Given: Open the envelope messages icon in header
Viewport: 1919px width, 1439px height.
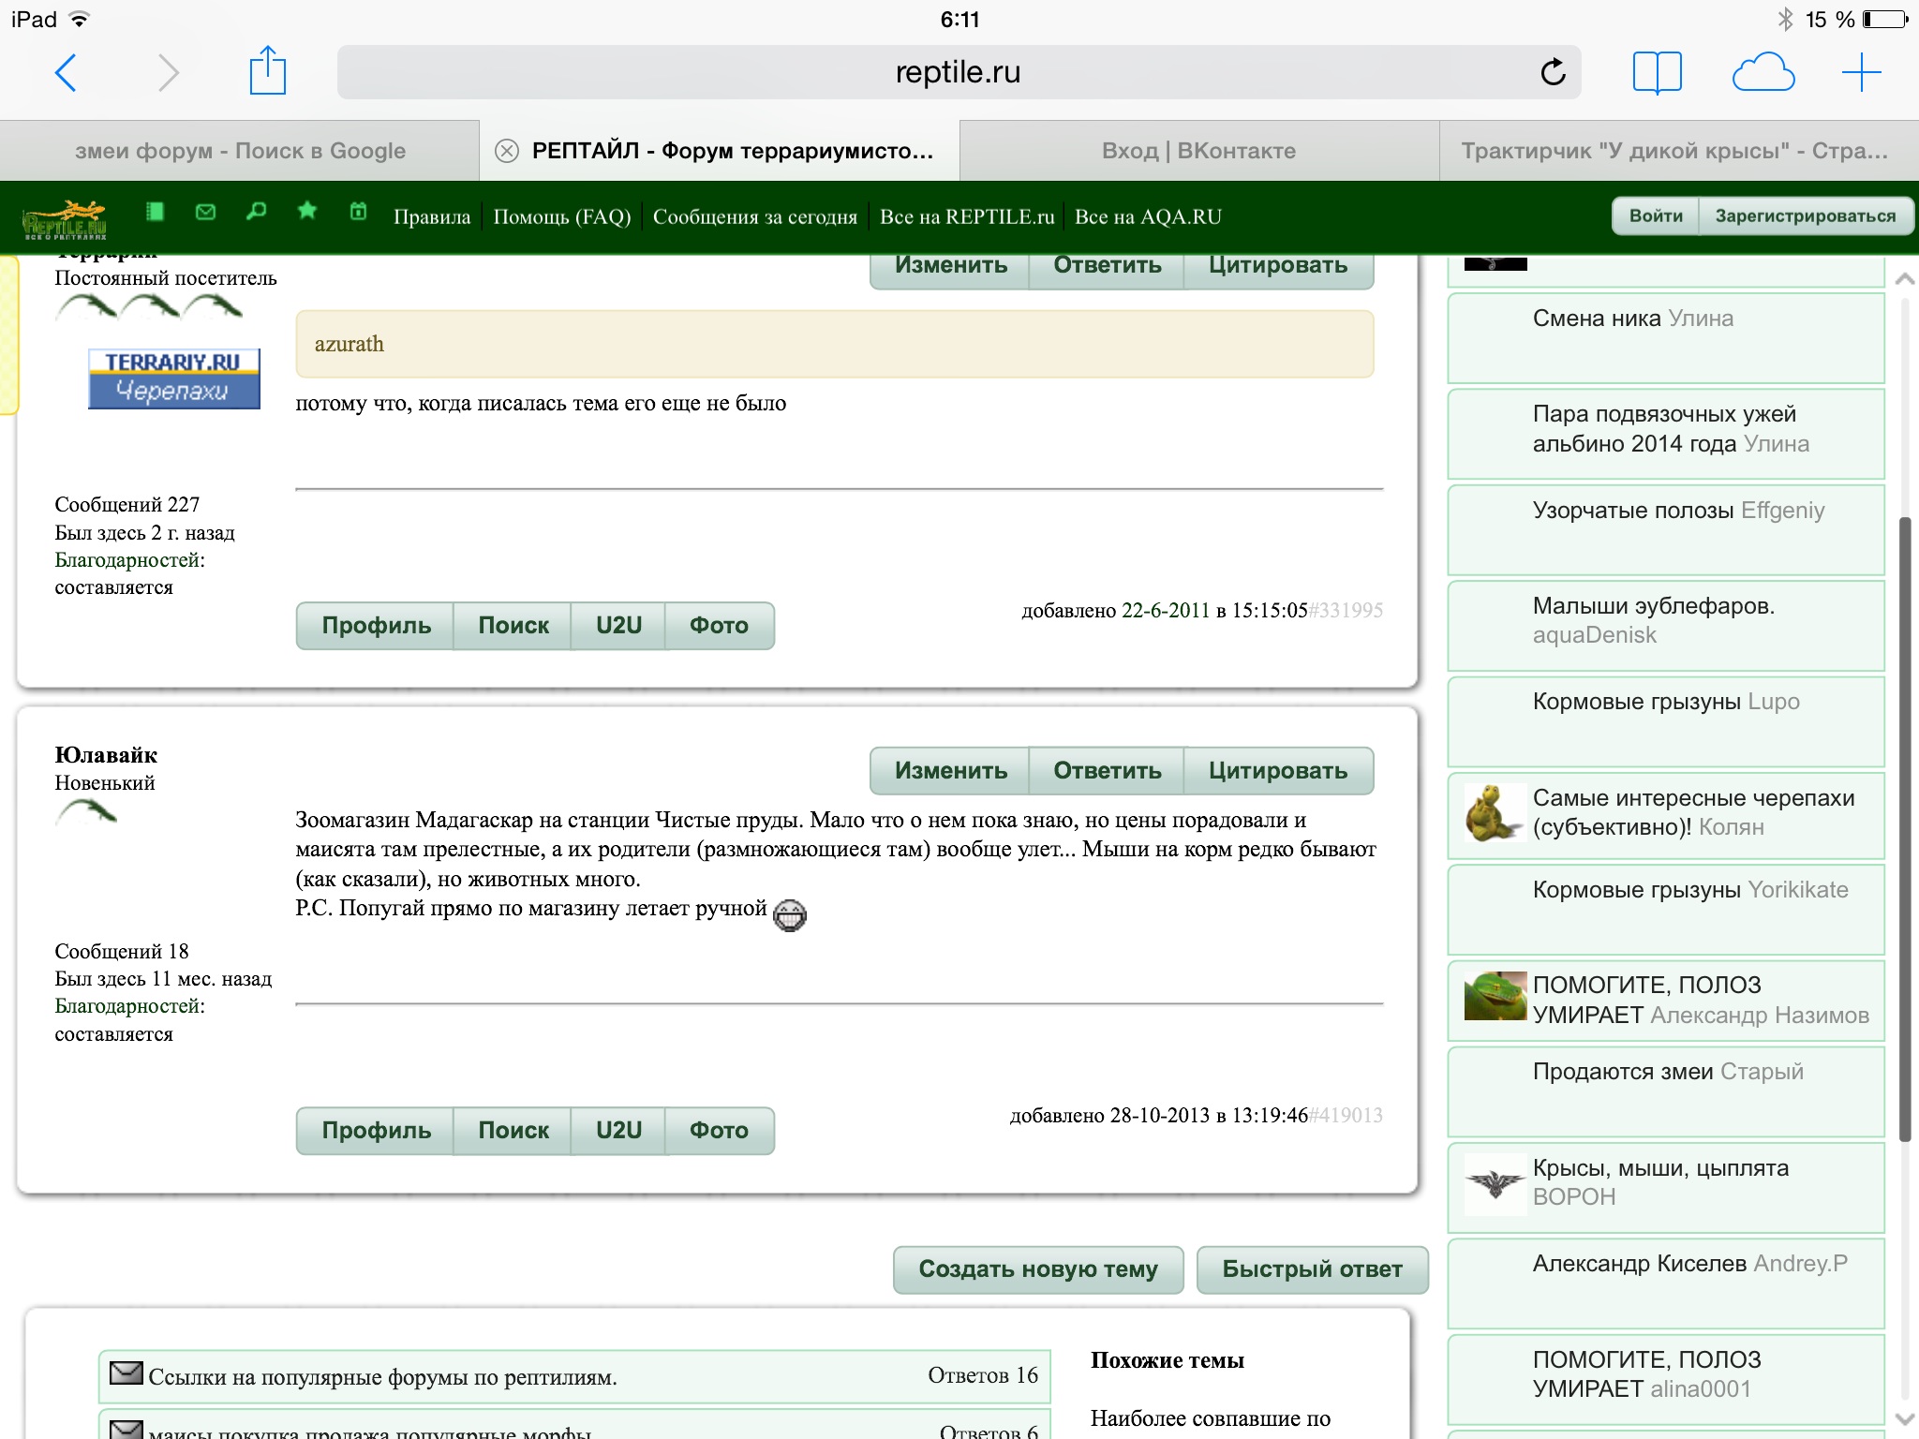Looking at the screenshot, I should click(205, 212).
